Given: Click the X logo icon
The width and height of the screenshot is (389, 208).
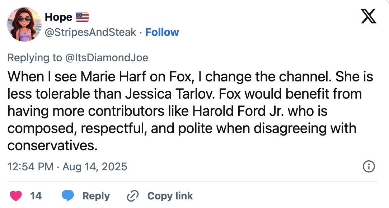Looking at the screenshot, I should tap(369, 16).
